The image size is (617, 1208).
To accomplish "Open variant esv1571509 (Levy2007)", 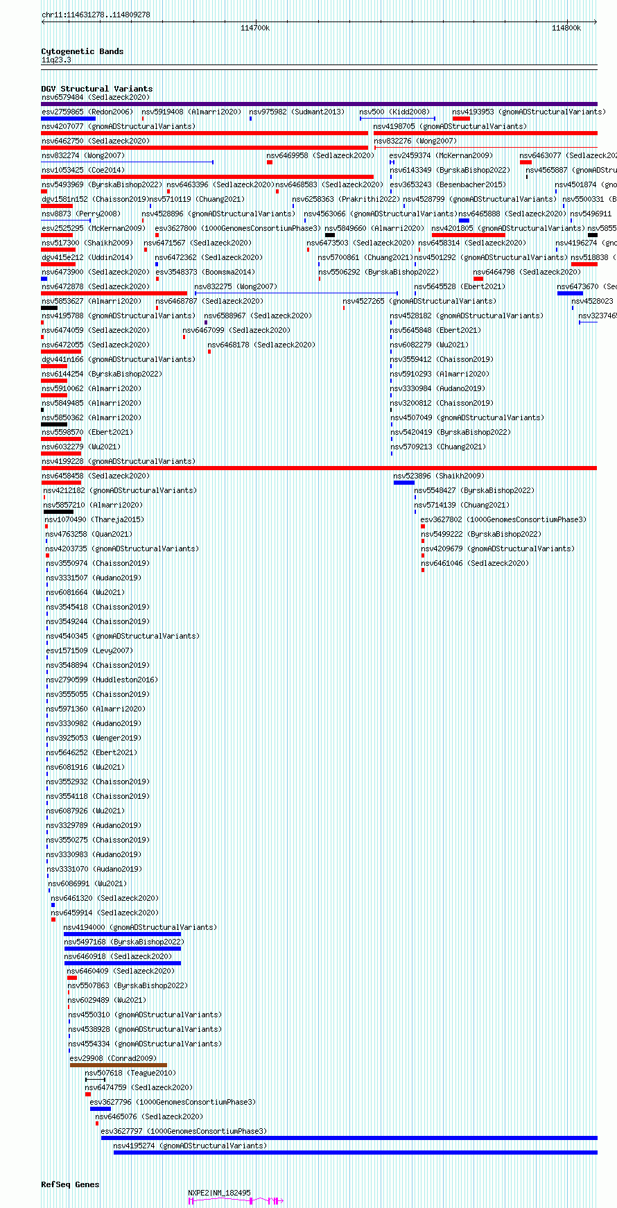I will (89, 650).
